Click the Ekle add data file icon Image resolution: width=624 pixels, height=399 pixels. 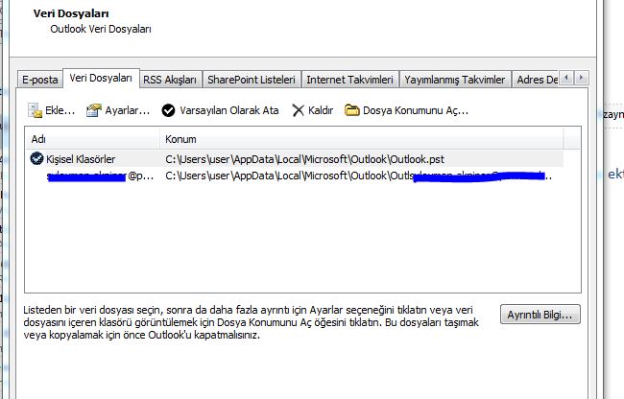35,110
